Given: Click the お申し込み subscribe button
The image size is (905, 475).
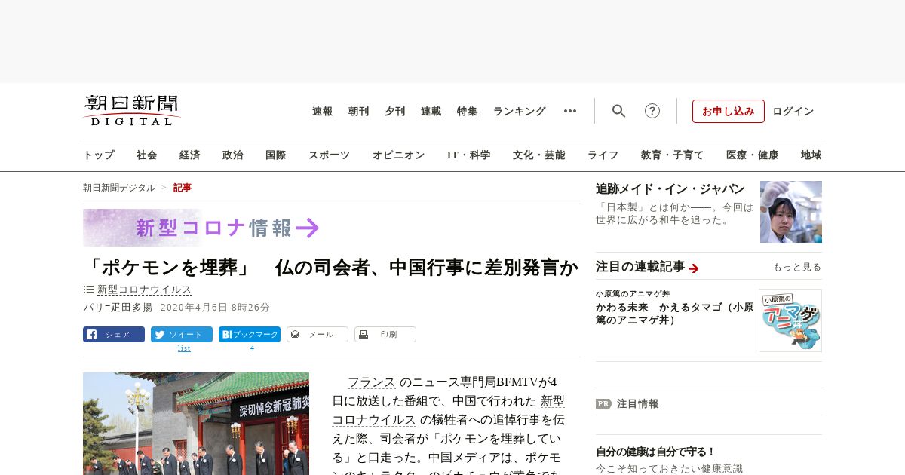Looking at the screenshot, I should (x=729, y=111).
